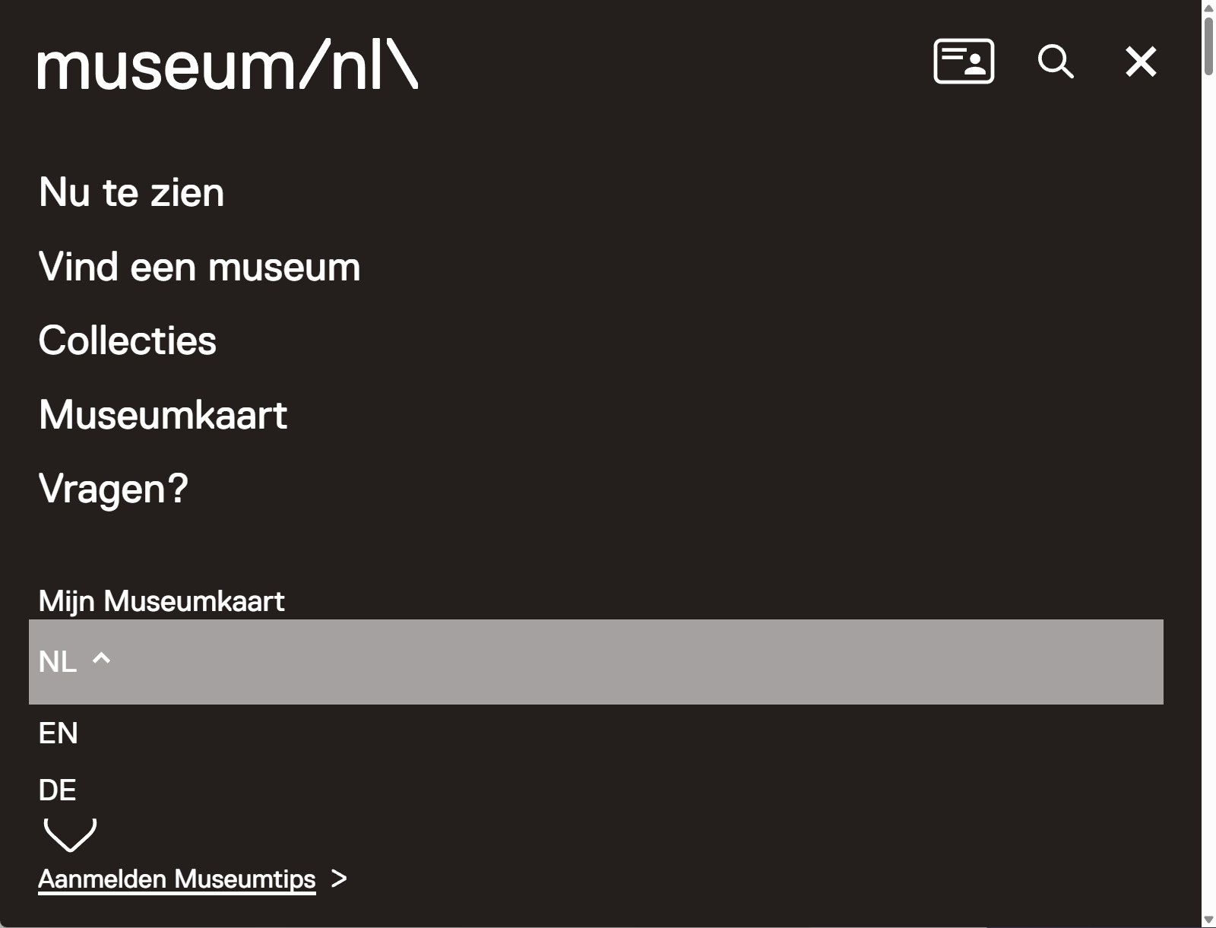
Task: Open the Vind een museum menu item
Action: pyautogui.click(x=199, y=267)
